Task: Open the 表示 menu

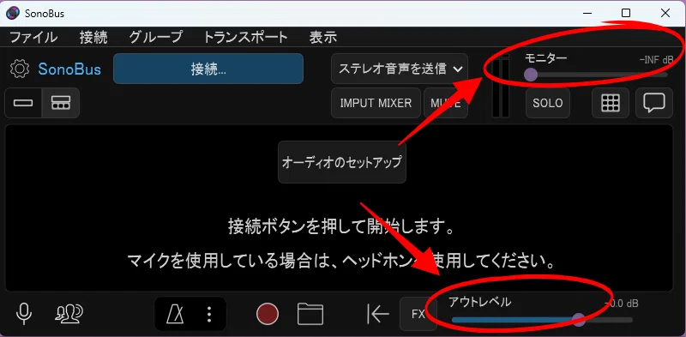Action: tap(323, 37)
